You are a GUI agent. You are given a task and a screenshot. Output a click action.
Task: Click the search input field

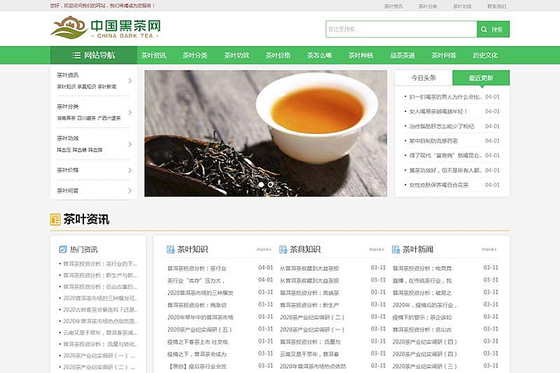401,29
